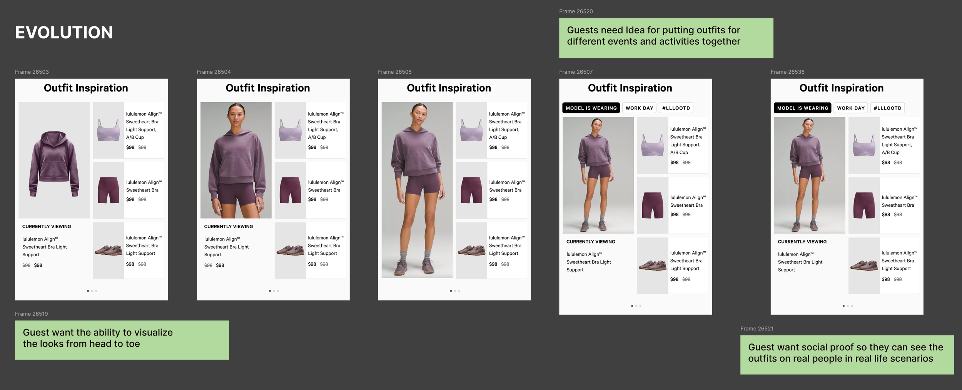The height and width of the screenshot is (390, 962).
Task: Click the lilac bra thumbnail in Frame 26505
Action: pyautogui.click(x=472, y=130)
